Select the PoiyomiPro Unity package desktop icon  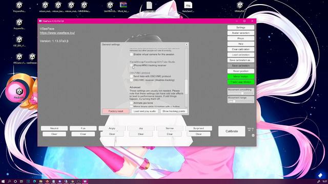(x=19, y=7)
